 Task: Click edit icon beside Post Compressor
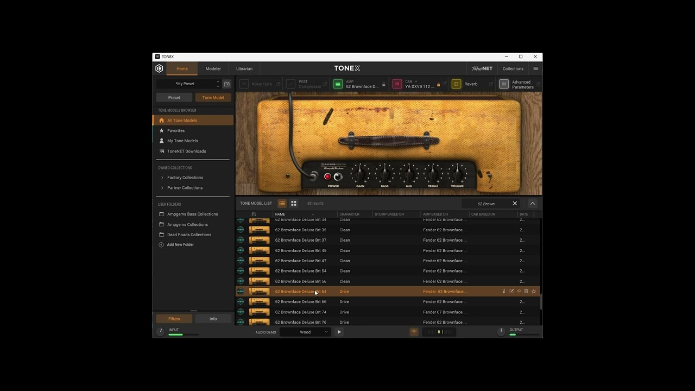(326, 84)
